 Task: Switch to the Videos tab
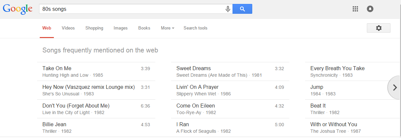click(x=68, y=28)
